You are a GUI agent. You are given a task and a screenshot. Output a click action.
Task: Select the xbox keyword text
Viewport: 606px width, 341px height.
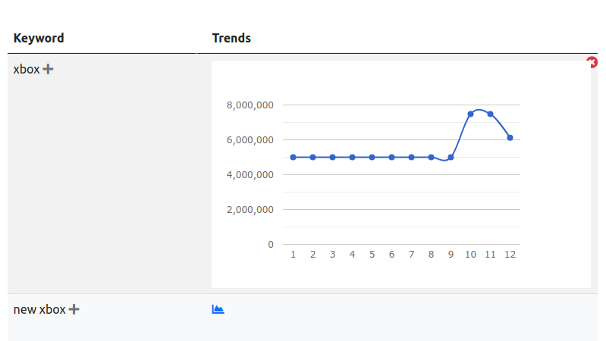coord(27,69)
